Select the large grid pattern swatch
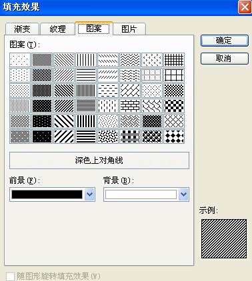The width and height of the screenshot is (252, 281). click(x=174, y=75)
